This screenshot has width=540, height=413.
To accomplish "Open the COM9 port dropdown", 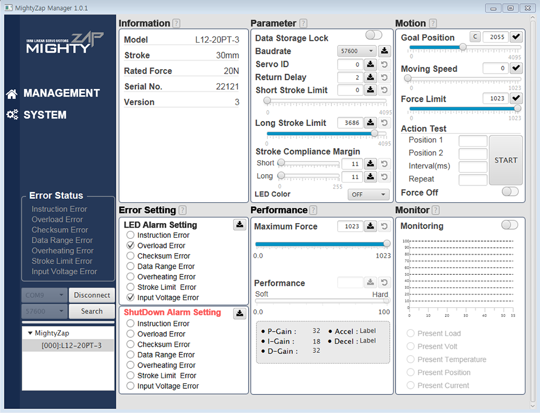I will click(x=44, y=295).
